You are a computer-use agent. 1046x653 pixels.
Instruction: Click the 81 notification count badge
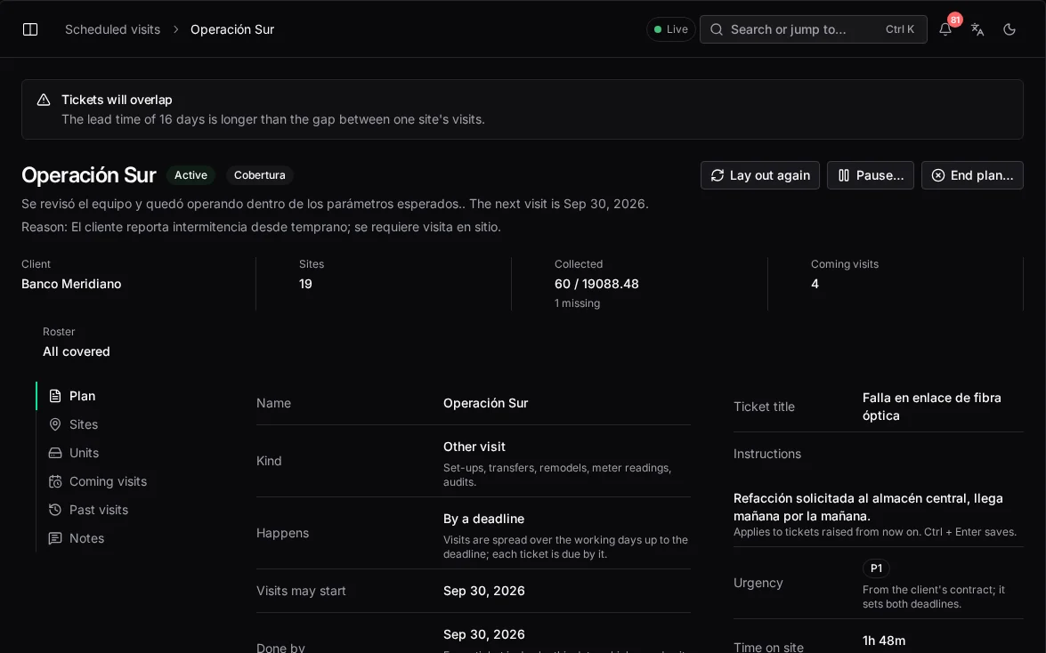click(x=954, y=20)
